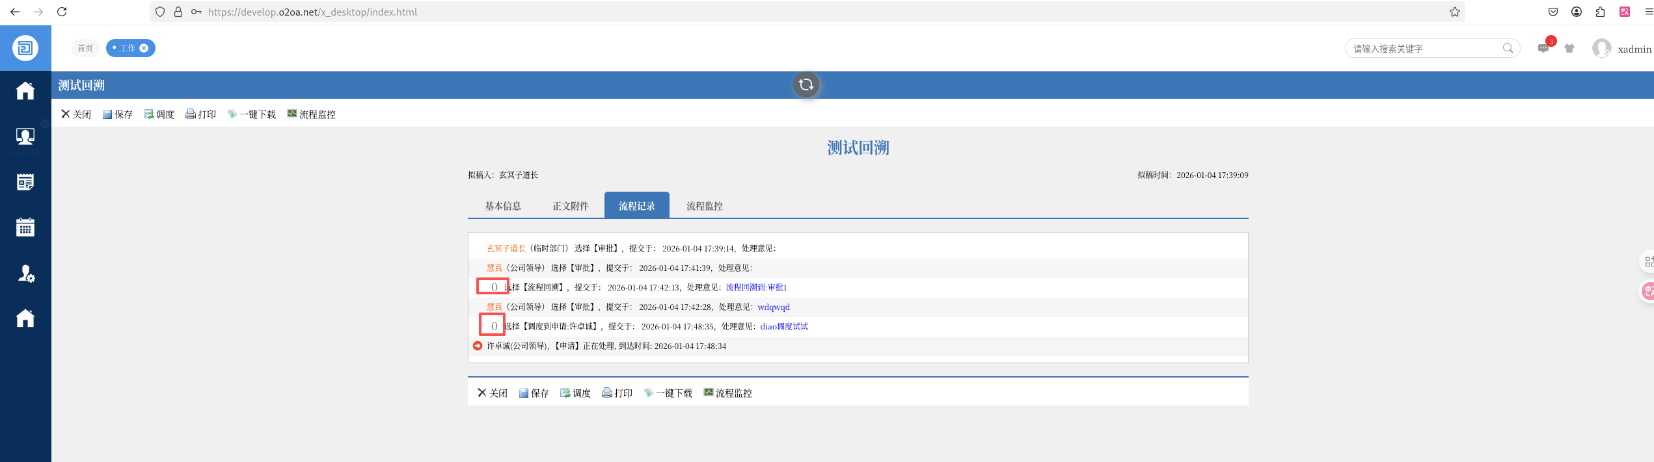Click the pink translate extension icon
The image size is (1654, 462).
click(1625, 12)
